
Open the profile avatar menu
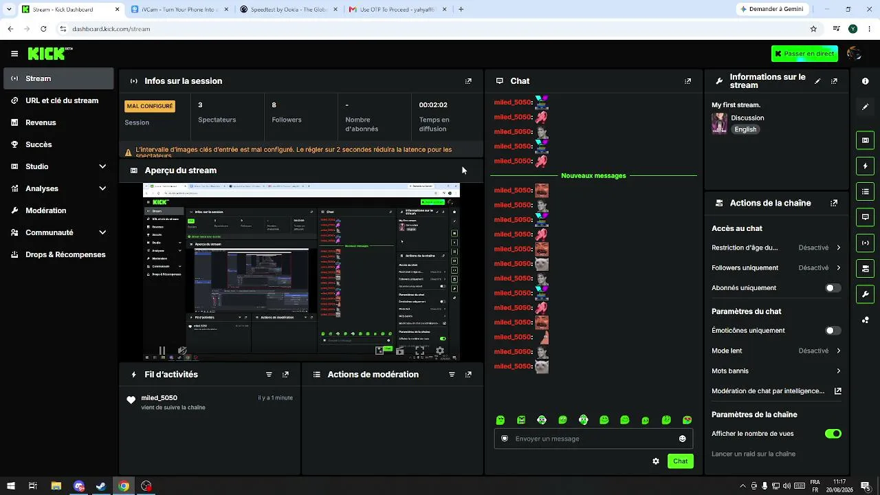click(x=855, y=54)
